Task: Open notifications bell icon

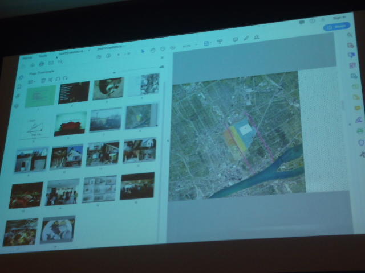Action: click(x=323, y=19)
